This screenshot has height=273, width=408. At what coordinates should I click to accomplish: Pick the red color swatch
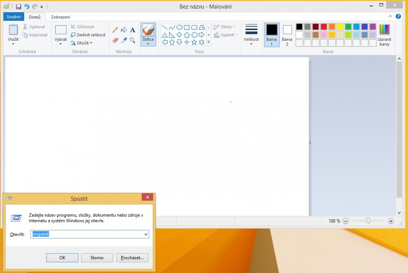tap(324, 27)
